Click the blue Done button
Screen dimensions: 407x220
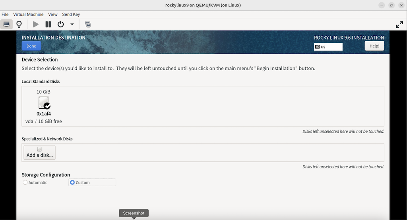31,46
